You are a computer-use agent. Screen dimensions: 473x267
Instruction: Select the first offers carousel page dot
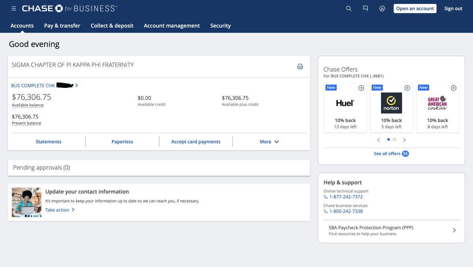point(389,139)
